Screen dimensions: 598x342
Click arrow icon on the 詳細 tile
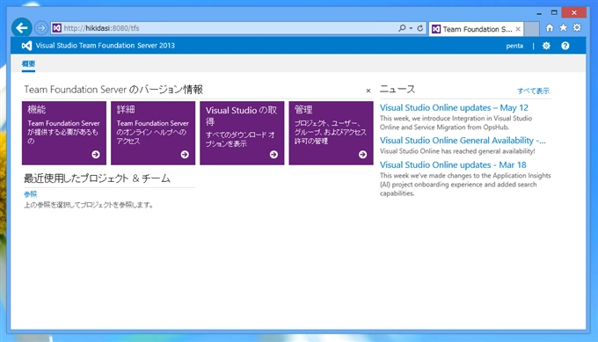pyautogui.click(x=185, y=155)
